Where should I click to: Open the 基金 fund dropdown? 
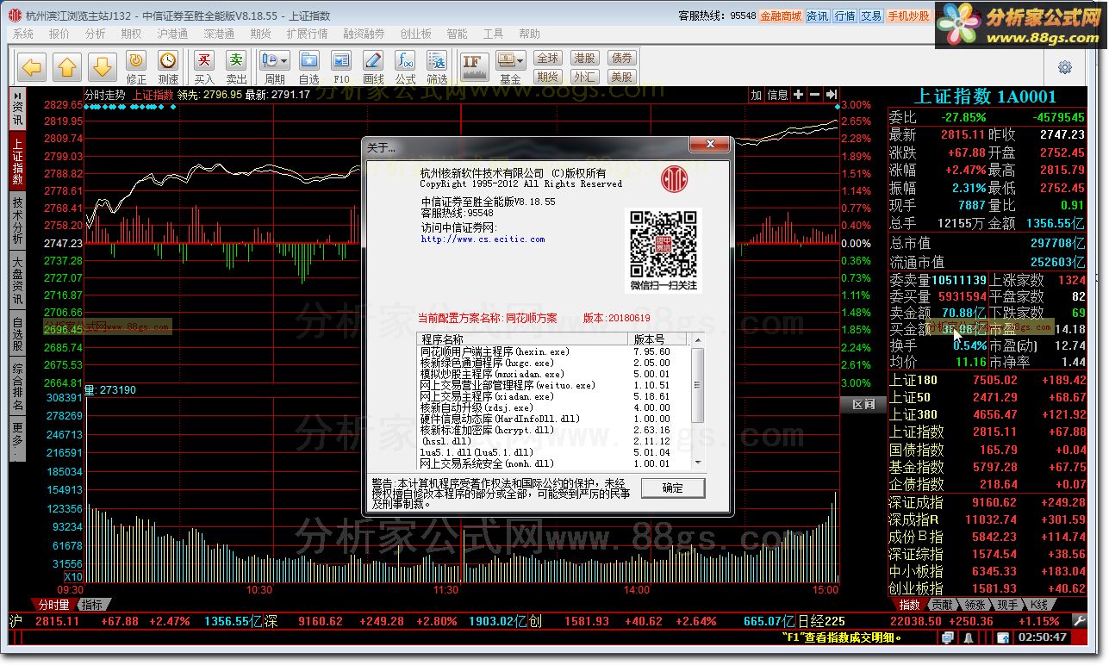(x=510, y=67)
